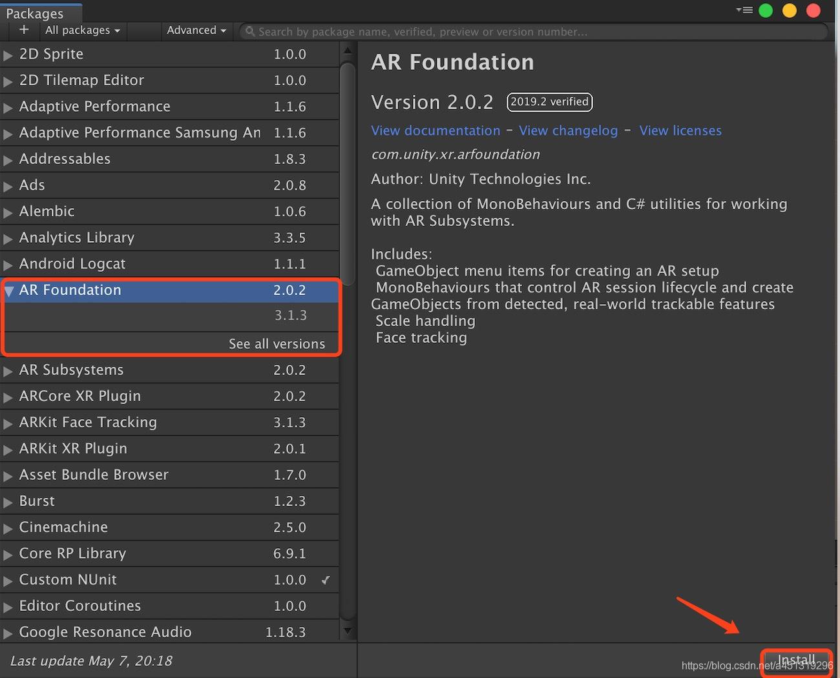840x678 pixels.
Task: Click the plus add package icon
Action: tap(24, 30)
